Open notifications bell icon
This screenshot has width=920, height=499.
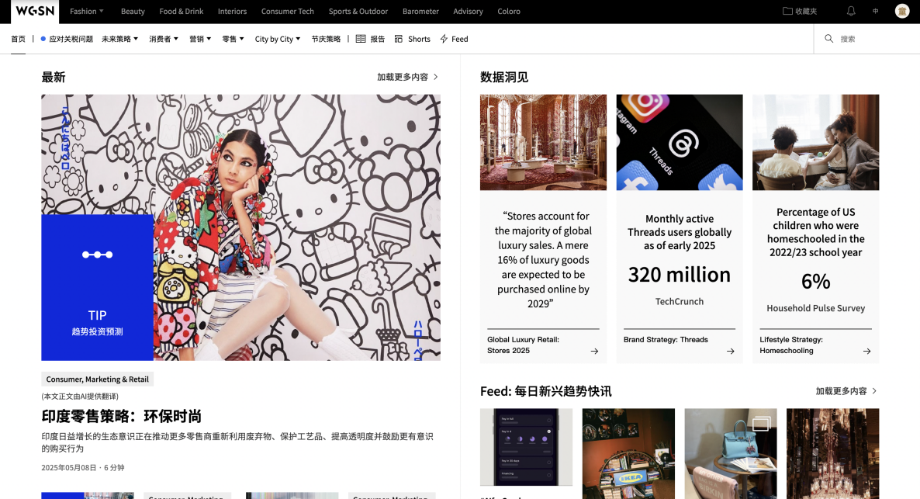pos(851,12)
